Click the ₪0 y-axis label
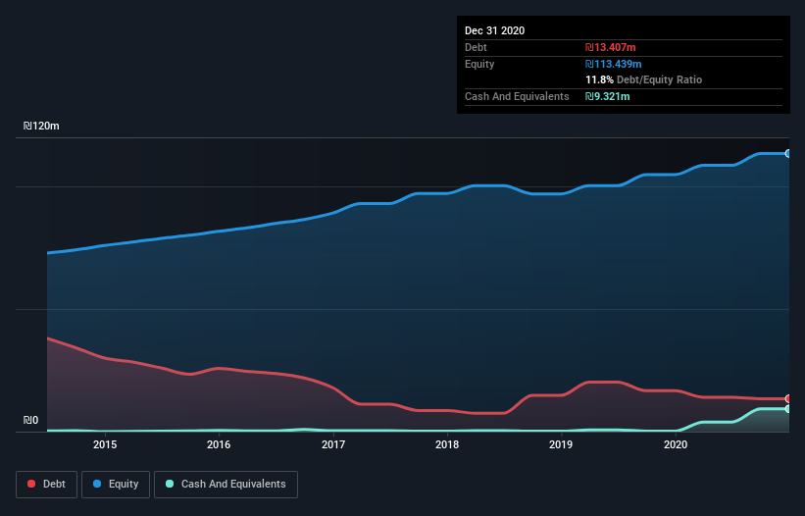The image size is (805, 516). click(30, 420)
